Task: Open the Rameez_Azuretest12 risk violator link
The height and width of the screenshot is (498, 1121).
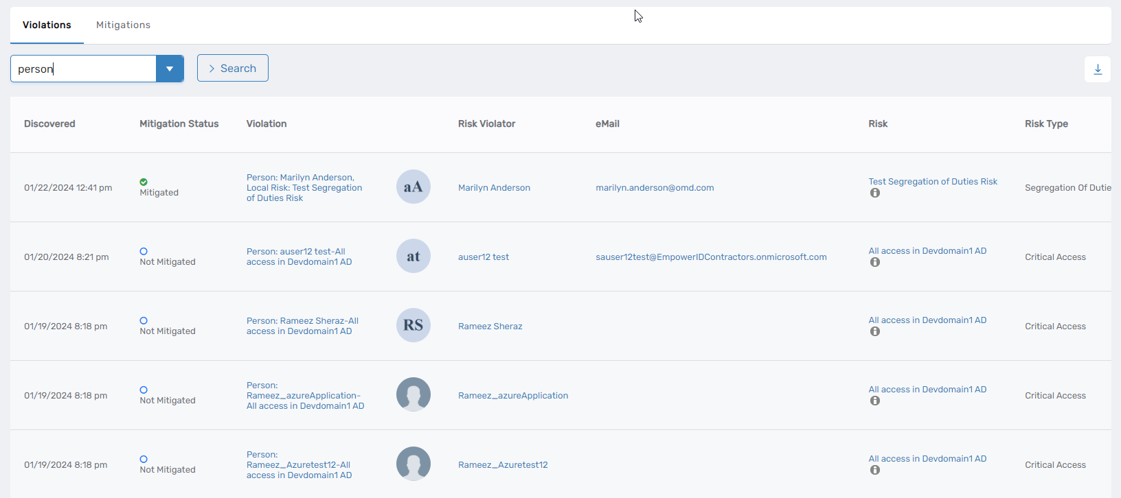Action: pos(503,465)
